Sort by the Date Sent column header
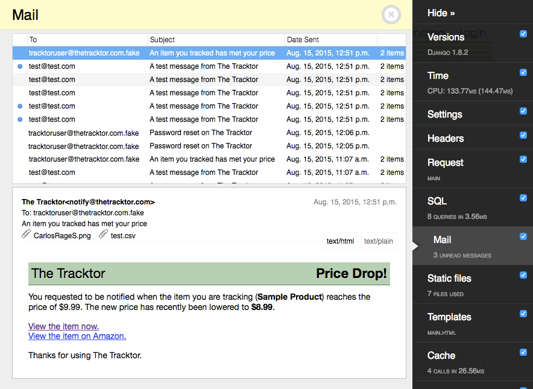 tap(331, 40)
